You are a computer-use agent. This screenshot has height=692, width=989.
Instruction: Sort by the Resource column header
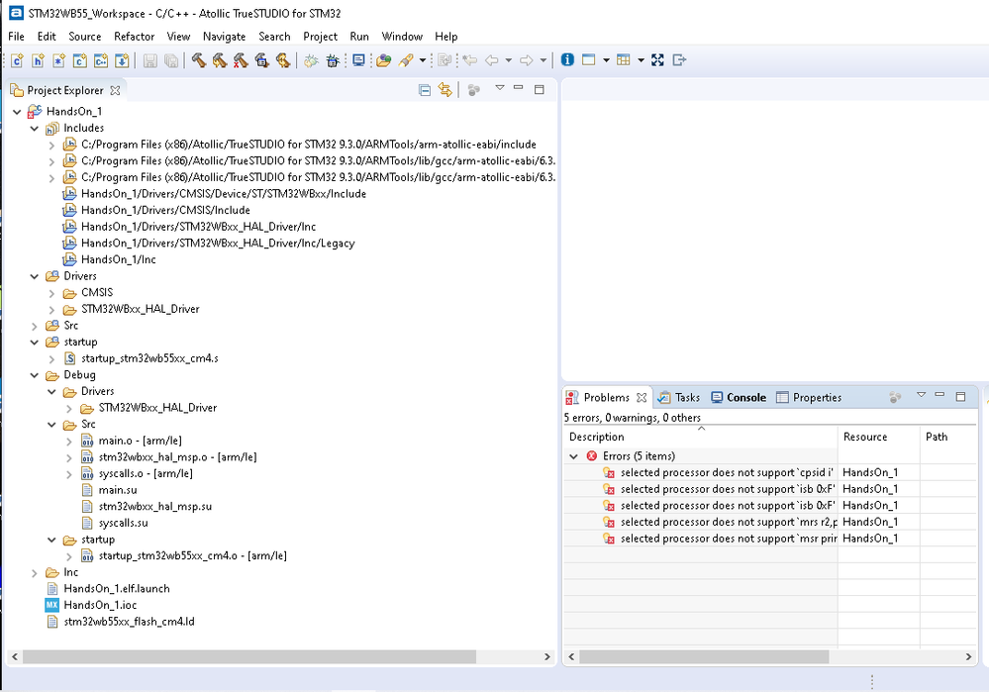coord(879,437)
